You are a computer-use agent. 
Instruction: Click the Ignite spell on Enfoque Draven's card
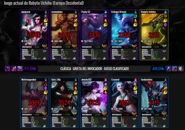click(x=135, y=20)
